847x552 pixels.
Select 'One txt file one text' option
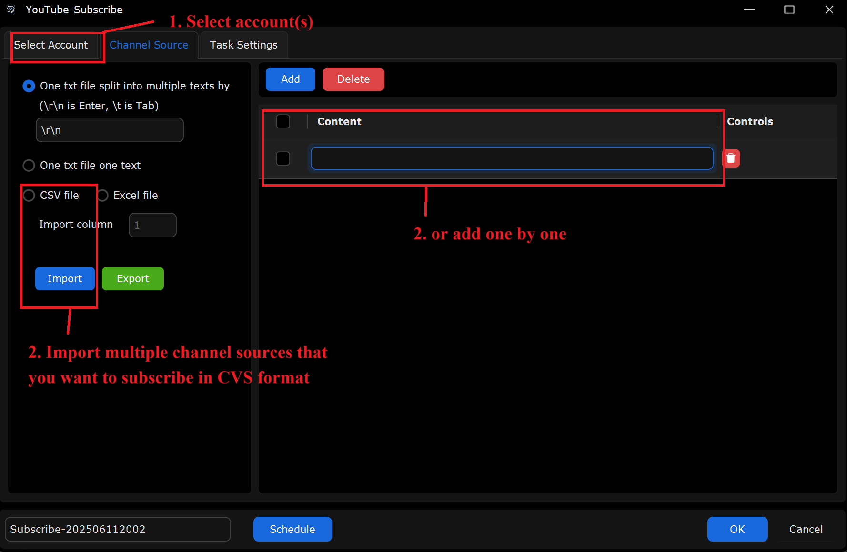click(29, 166)
